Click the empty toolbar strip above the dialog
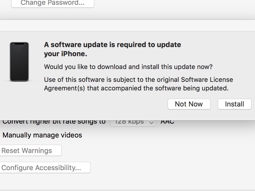The image size is (255, 191). point(127,26)
